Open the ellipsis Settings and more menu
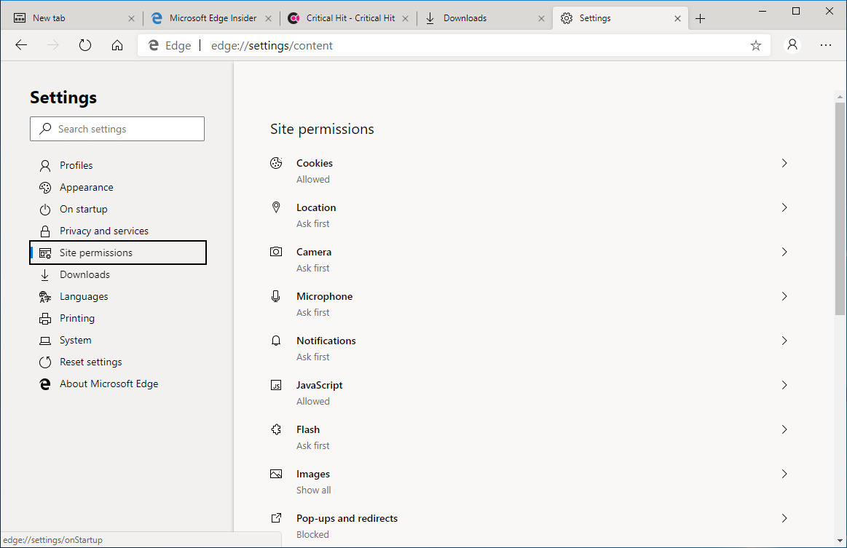The height and width of the screenshot is (548, 847). (x=826, y=45)
